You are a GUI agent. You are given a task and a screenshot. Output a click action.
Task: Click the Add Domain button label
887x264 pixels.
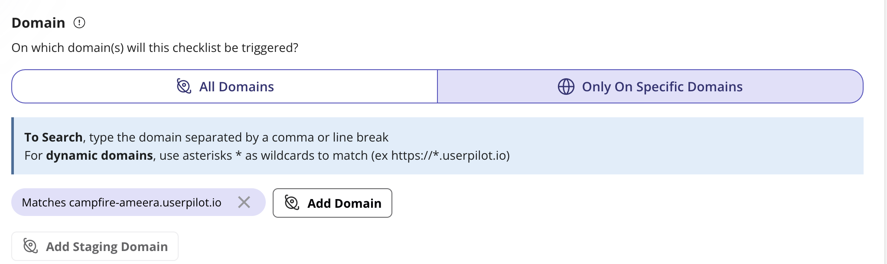[345, 203]
